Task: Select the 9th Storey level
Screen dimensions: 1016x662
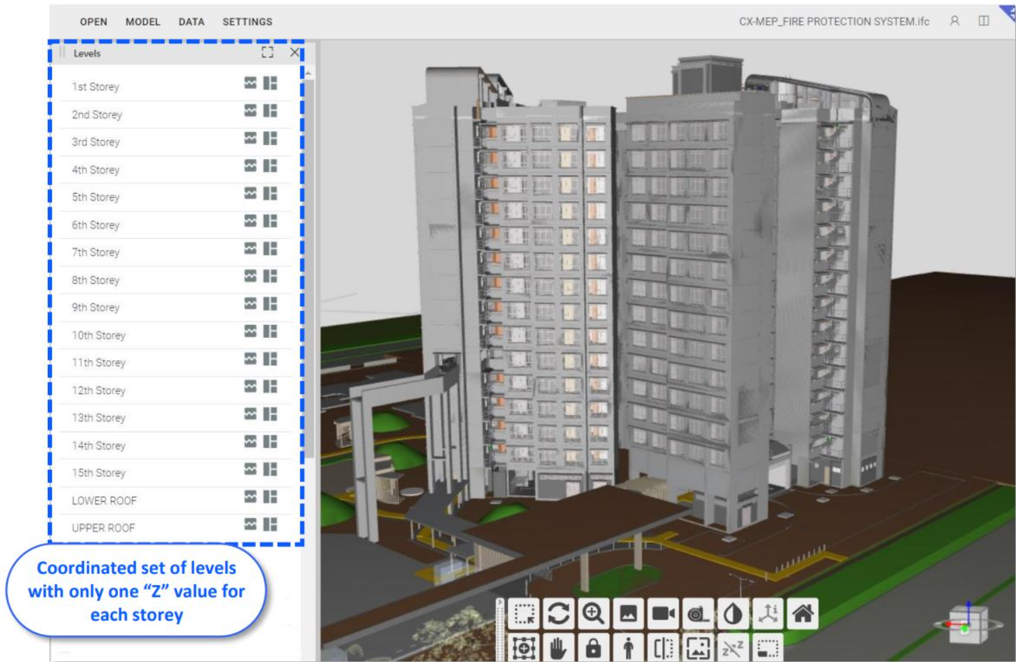Action: click(96, 307)
